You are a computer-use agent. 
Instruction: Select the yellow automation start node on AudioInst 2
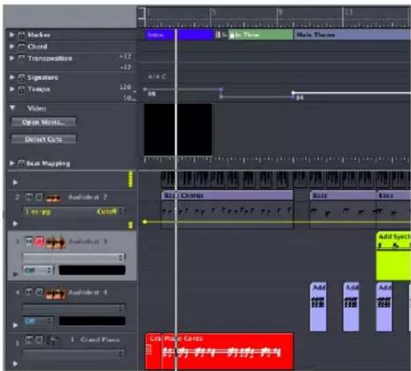(144, 222)
